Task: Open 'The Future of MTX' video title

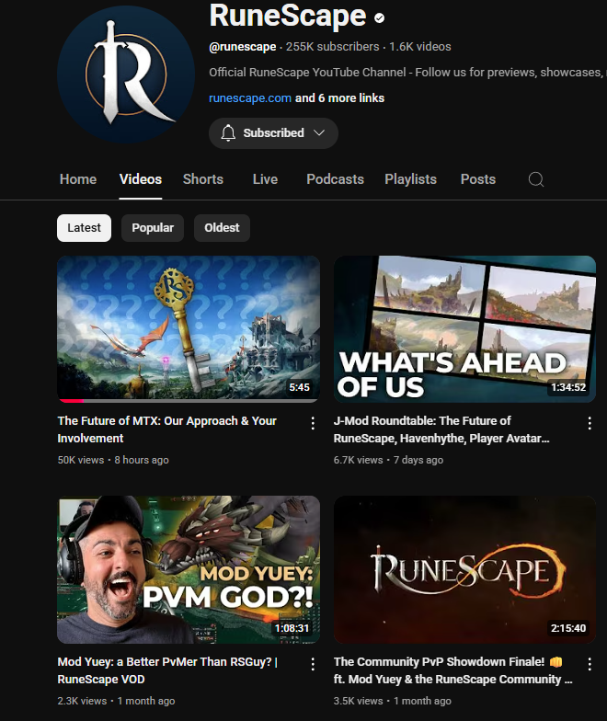Action: (x=167, y=429)
